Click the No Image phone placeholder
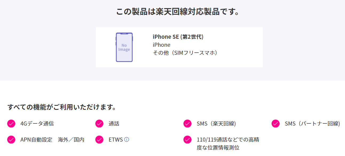This screenshot has width=345, height=156. pos(124,47)
